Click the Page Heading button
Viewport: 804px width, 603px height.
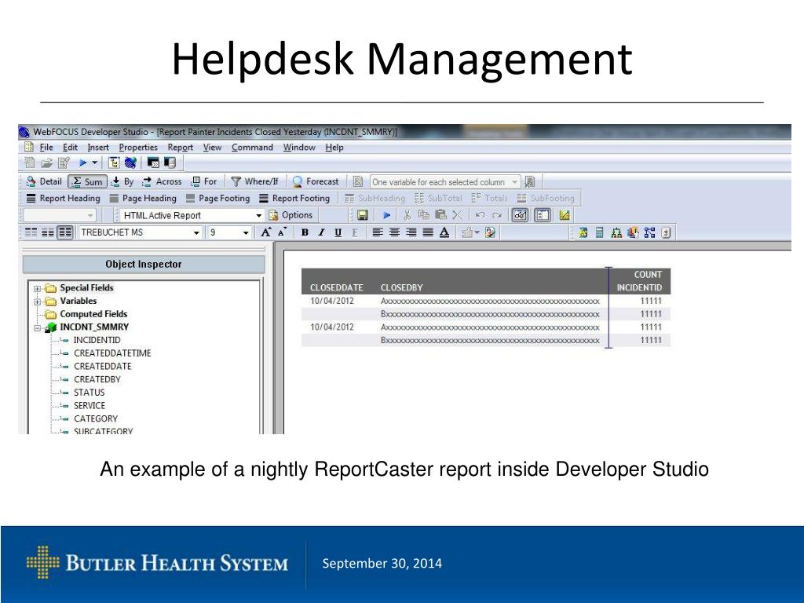coord(143,198)
